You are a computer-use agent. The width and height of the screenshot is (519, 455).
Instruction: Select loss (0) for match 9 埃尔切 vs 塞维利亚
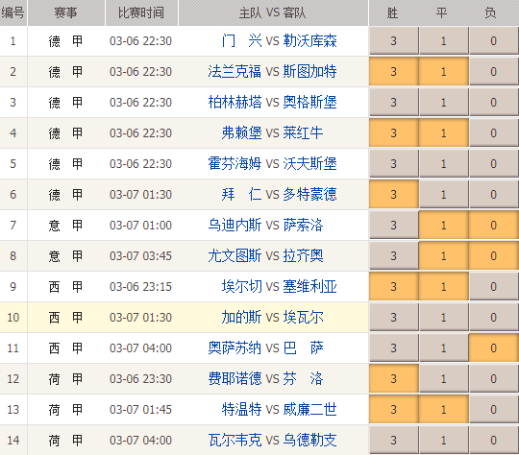pos(494,286)
